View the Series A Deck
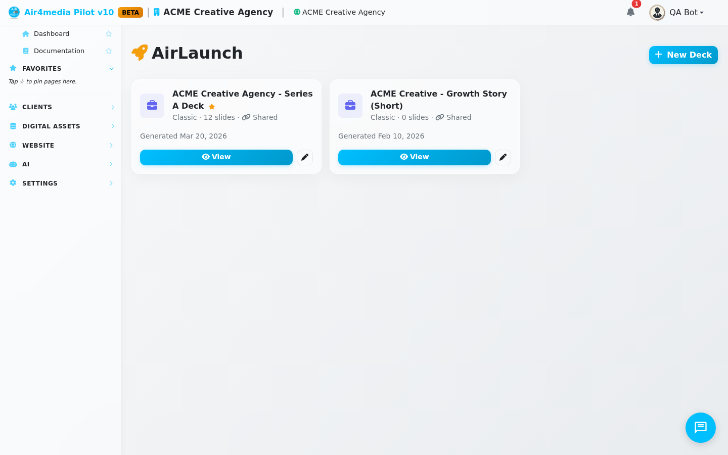This screenshot has height=455, width=728. pos(216,157)
